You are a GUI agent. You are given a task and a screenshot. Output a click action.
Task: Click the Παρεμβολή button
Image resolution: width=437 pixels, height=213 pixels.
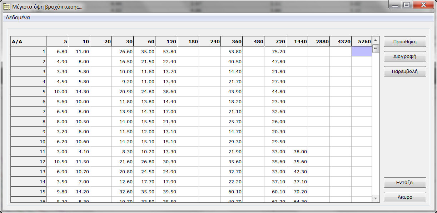(404, 71)
